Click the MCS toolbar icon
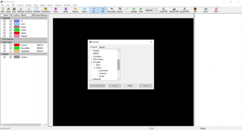 point(206,10)
